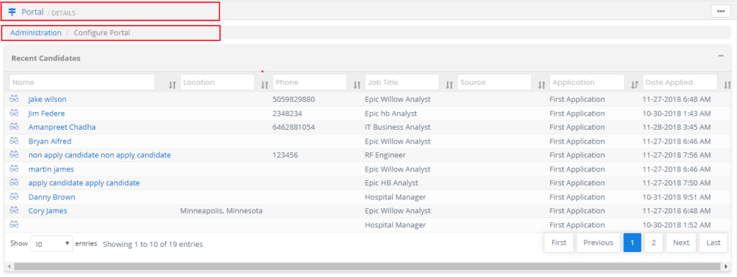Click the Name filter input

pyautogui.click(x=82, y=82)
